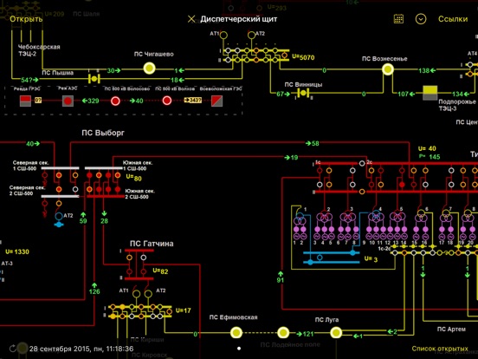Screen dimensions: 478x359
Task: Select generator transformer number 6
Action: point(421,216)
